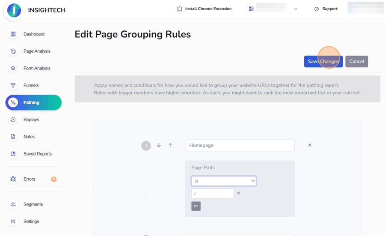Click the orange Errors upgrade badge
This screenshot has height=236, width=385.
[54, 179]
